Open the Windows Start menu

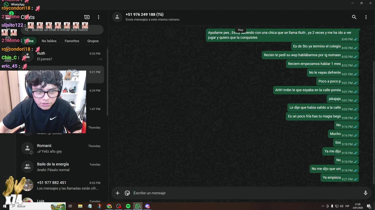pyautogui.click(x=5, y=206)
